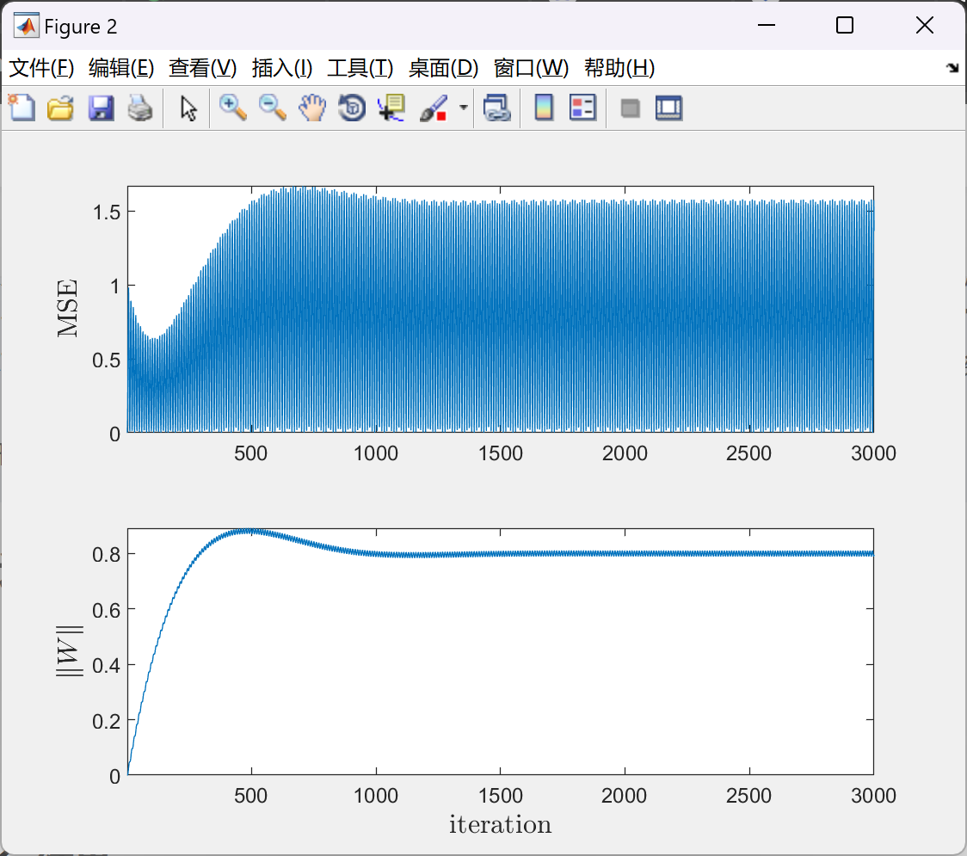The image size is (967, 856).
Task: Select the Brush data tool
Action: [434, 108]
